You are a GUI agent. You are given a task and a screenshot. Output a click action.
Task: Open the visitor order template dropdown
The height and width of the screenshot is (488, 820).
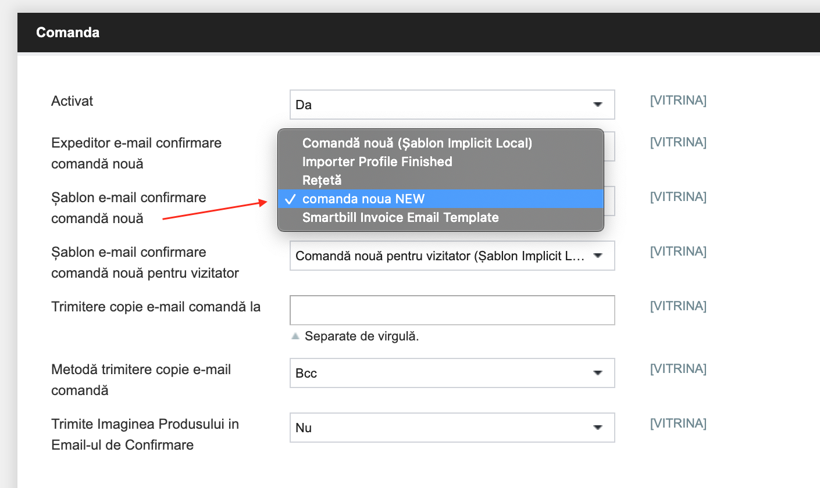(x=452, y=256)
